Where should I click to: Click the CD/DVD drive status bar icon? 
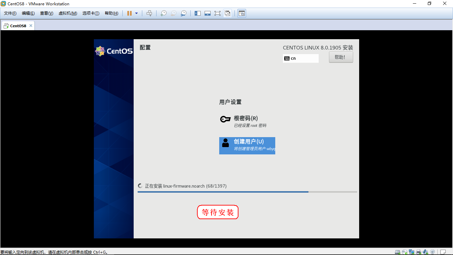[405, 252]
